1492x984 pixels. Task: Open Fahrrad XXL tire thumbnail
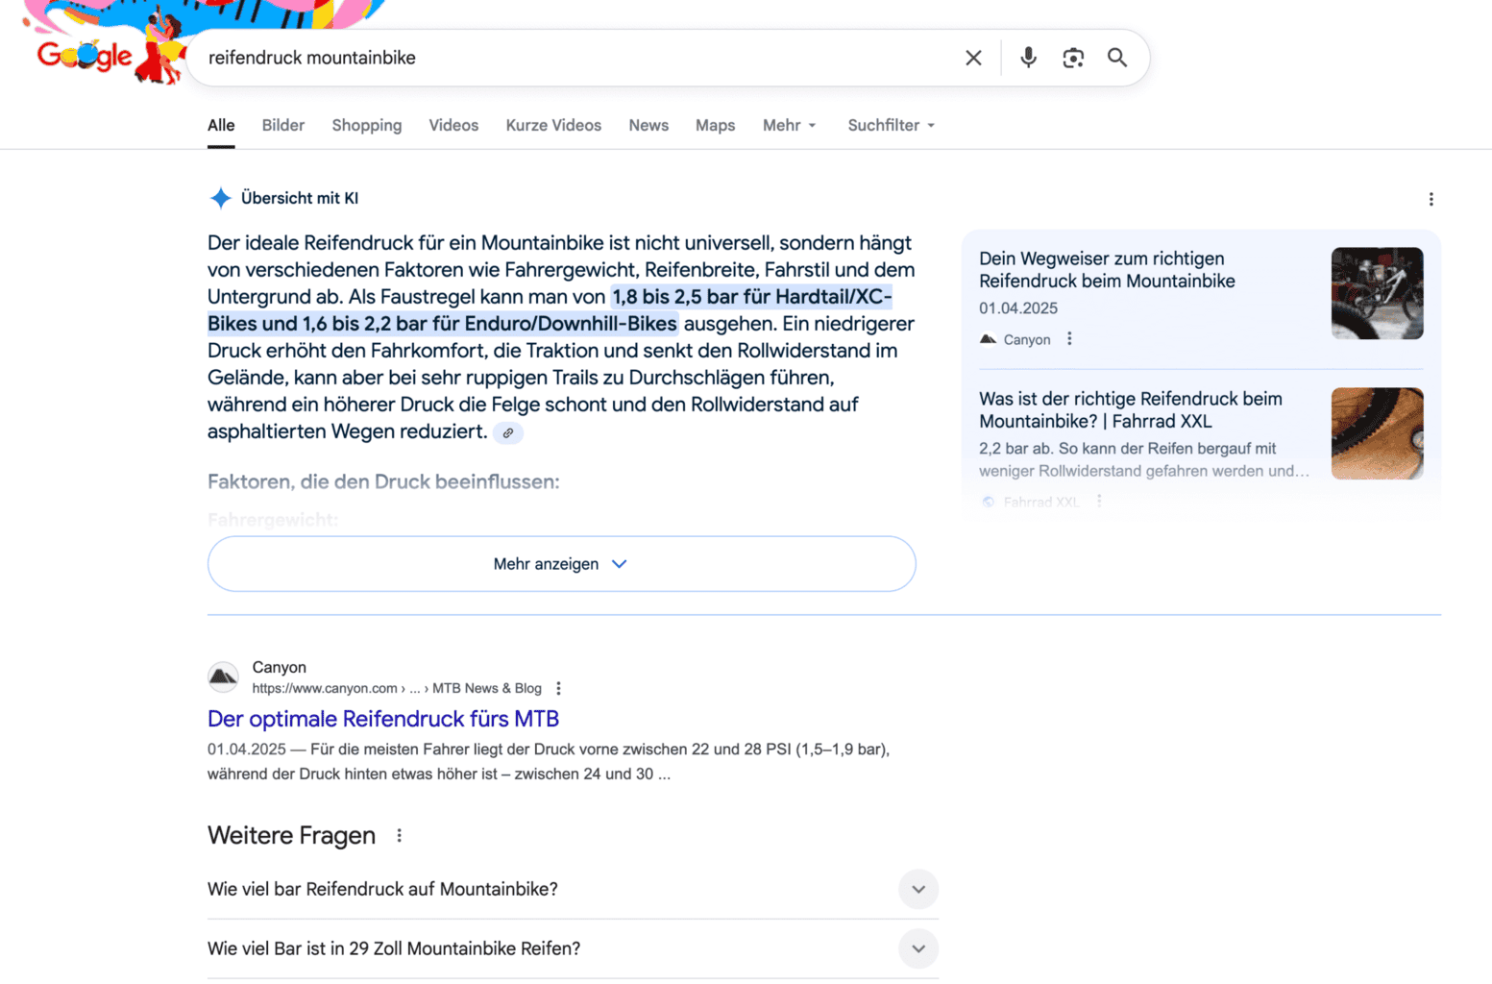coord(1377,433)
